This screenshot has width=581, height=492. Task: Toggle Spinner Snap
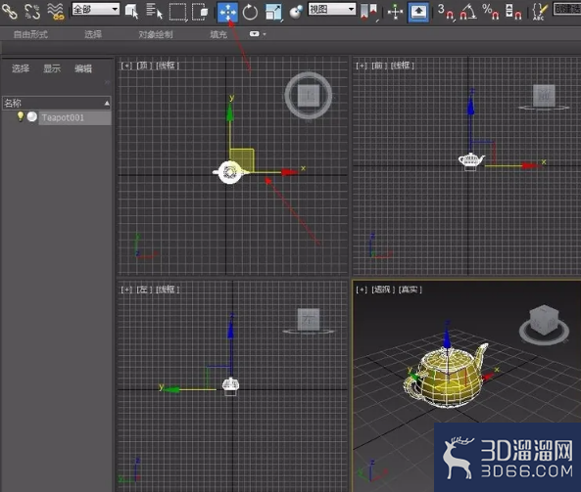click(x=513, y=12)
